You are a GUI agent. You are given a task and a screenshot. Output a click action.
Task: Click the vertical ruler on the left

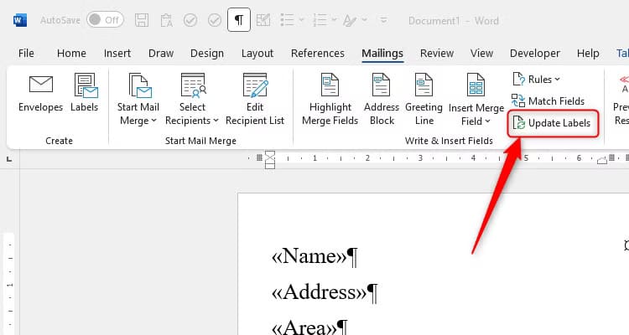tap(9, 284)
